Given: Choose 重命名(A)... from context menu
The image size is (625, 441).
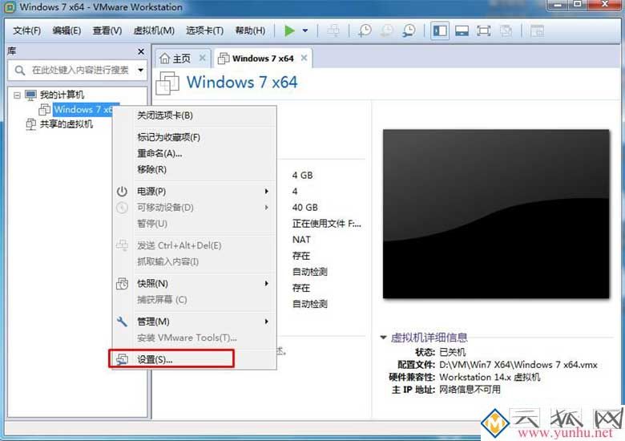Looking at the screenshot, I should [x=195, y=153].
